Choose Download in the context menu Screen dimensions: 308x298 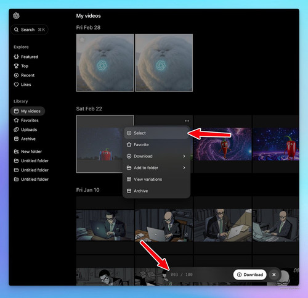(156, 156)
